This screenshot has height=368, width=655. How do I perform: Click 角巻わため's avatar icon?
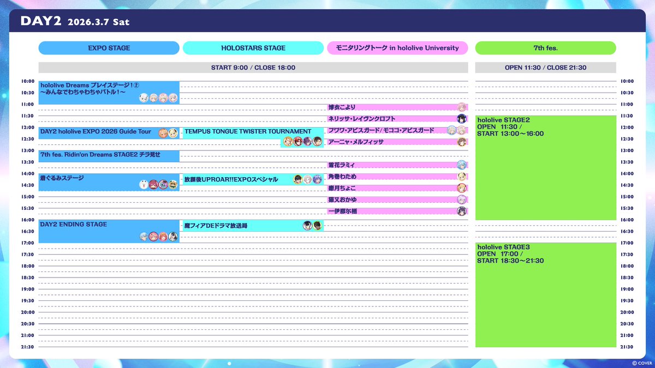point(462,177)
